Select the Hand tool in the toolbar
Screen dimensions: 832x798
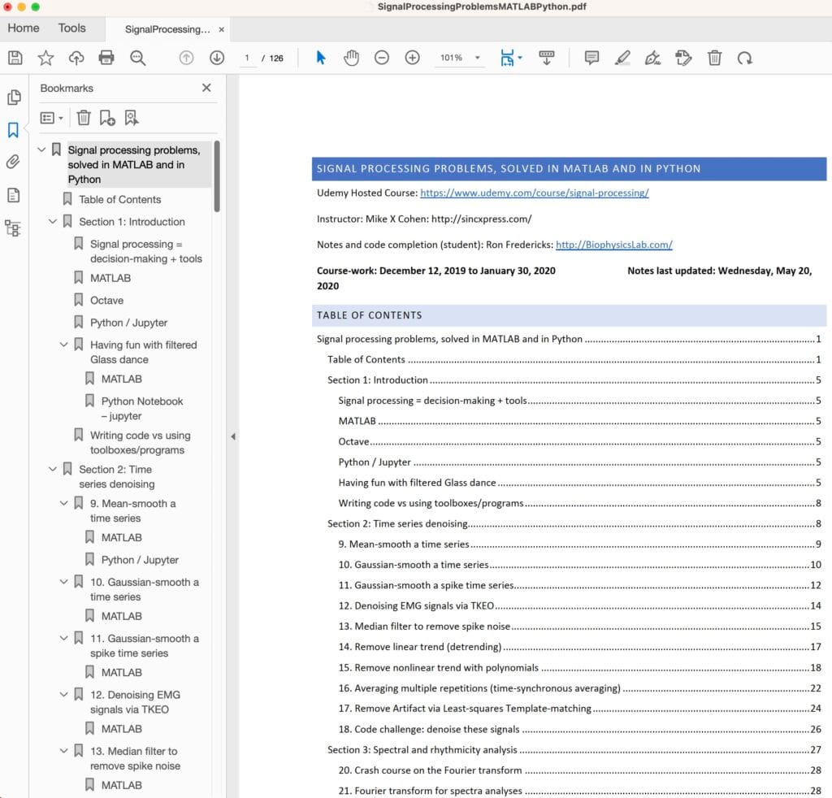(351, 58)
